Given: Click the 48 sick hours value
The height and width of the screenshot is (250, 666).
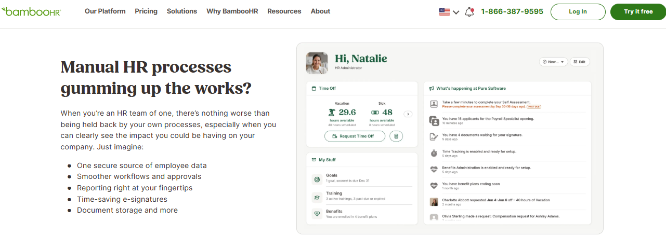Looking at the screenshot, I should [x=387, y=113].
